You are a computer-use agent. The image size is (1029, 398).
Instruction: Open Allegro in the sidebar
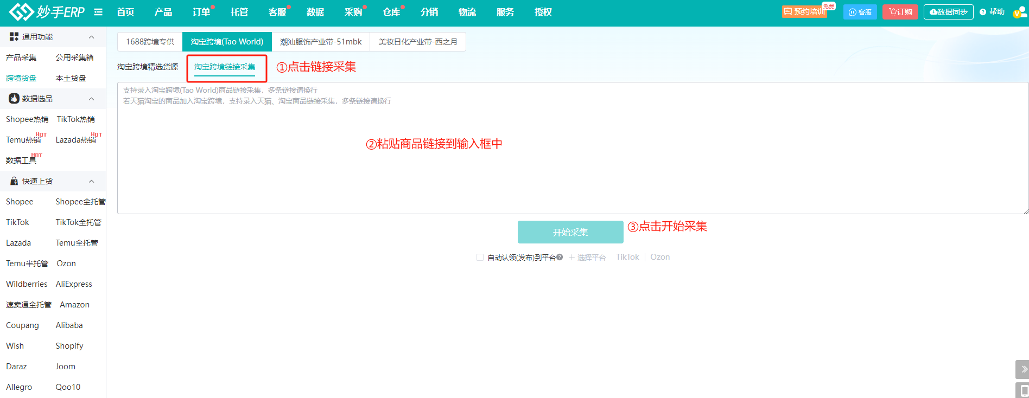[19, 387]
